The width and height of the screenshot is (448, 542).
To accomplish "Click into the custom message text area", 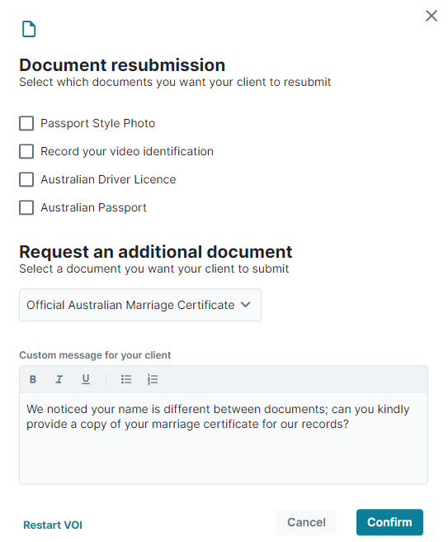I will click(224, 438).
